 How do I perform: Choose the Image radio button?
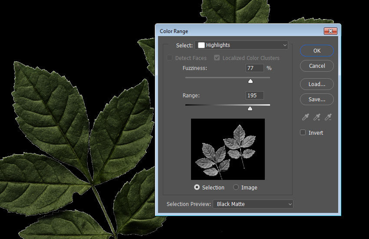coord(236,187)
